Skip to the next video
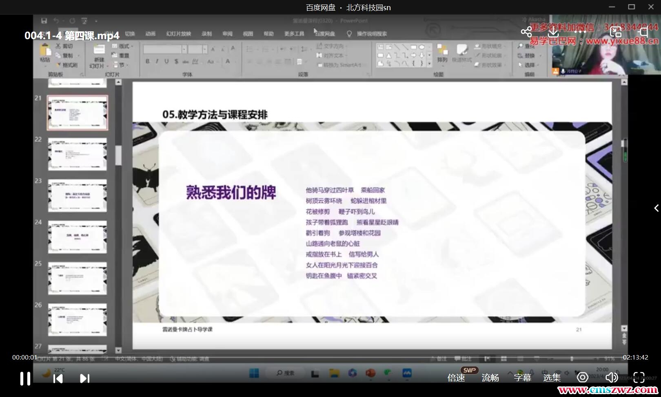The image size is (661, 397). 84,379
